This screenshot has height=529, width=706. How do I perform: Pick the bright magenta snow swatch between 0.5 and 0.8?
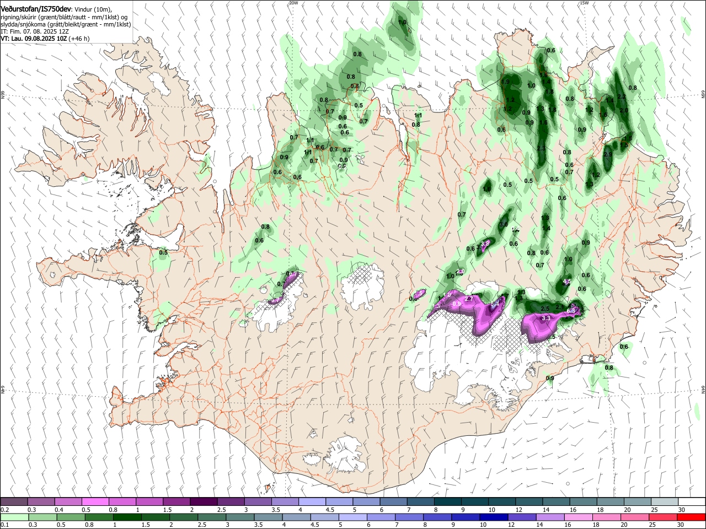click(95, 501)
